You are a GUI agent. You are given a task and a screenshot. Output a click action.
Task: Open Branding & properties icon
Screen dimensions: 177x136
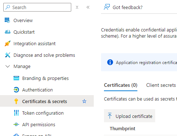(16, 78)
